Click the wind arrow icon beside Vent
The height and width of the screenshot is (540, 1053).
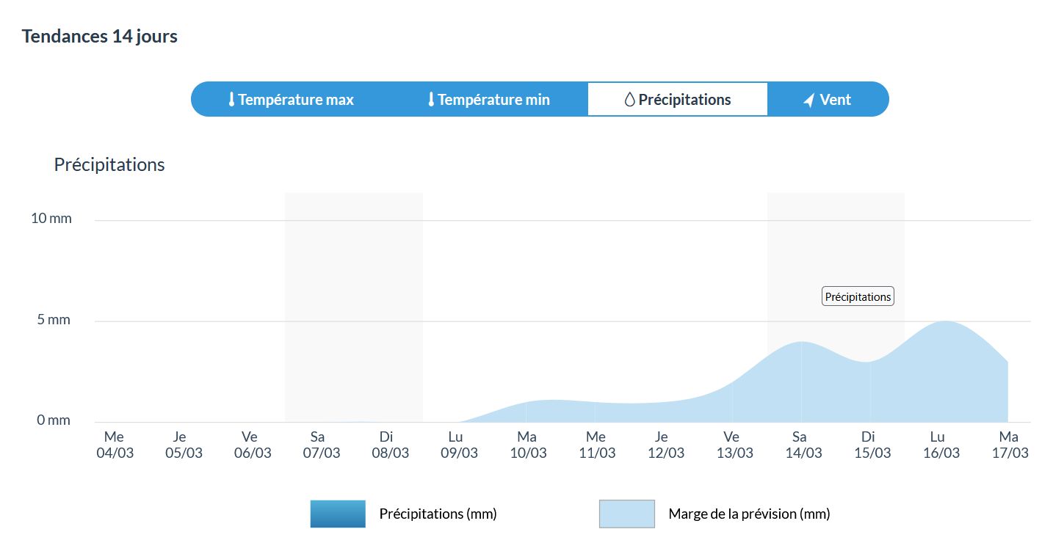809,101
